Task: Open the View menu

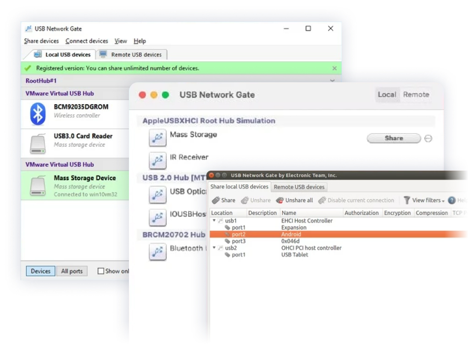Action: (121, 41)
